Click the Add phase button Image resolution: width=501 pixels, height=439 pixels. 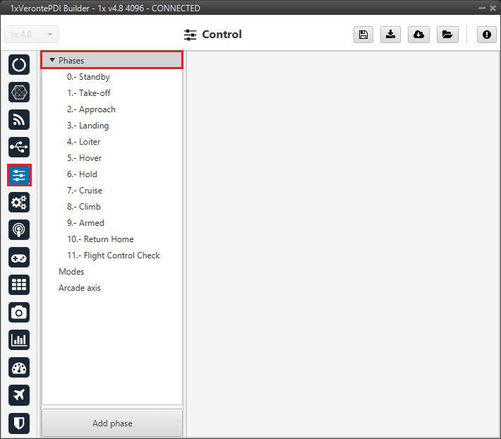click(112, 423)
